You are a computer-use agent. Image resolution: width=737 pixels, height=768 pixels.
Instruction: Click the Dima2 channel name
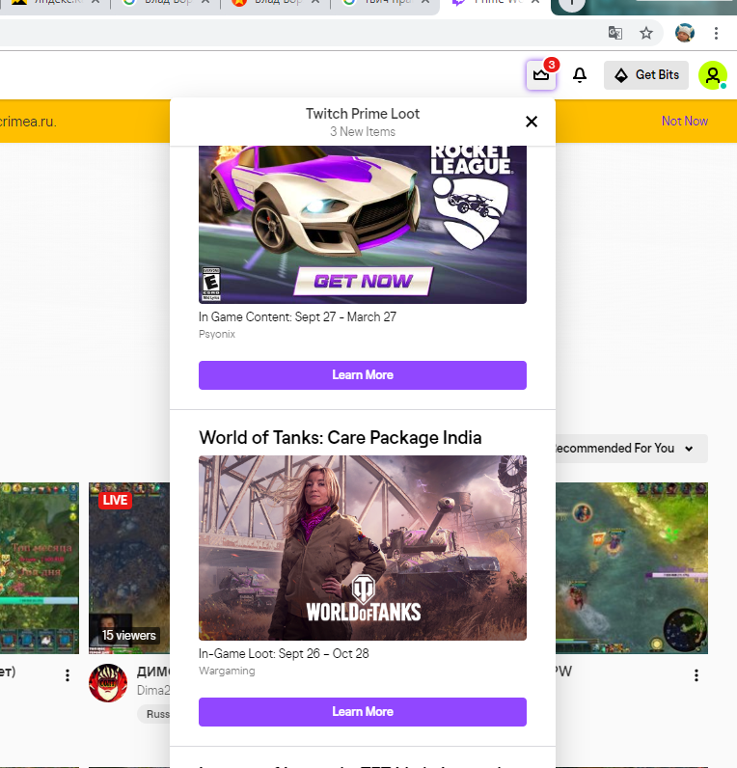pos(153,690)
